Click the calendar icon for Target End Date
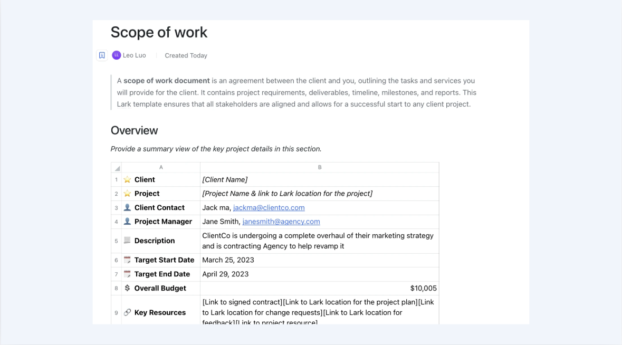The image size is (622, 345). click(127, 274)
